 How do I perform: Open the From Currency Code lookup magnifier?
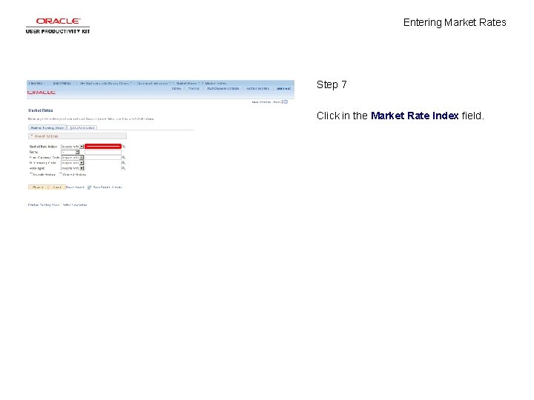pyautogui.click(x=123, y=158)
